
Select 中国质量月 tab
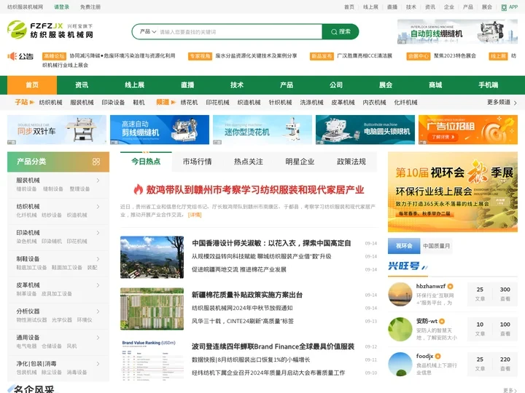point(436,246)
